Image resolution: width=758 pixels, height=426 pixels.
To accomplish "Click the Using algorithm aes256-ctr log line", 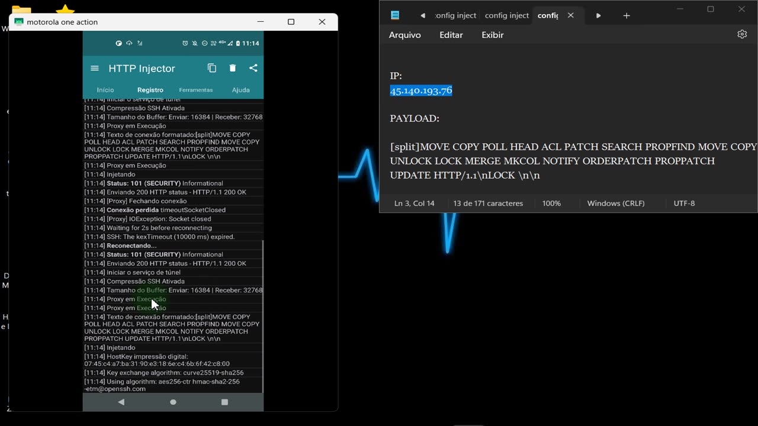I will pyautogui.click(x=173, y=385).
